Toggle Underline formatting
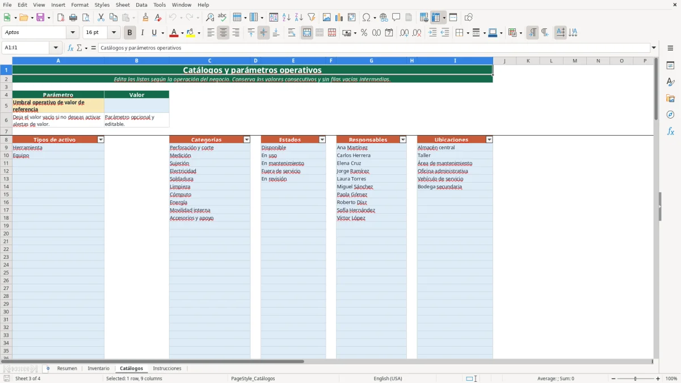This screenshot has width=681, height=383. pos(154,33)
